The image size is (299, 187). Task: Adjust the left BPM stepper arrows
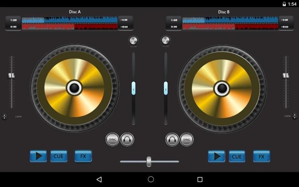pos(4,116)
